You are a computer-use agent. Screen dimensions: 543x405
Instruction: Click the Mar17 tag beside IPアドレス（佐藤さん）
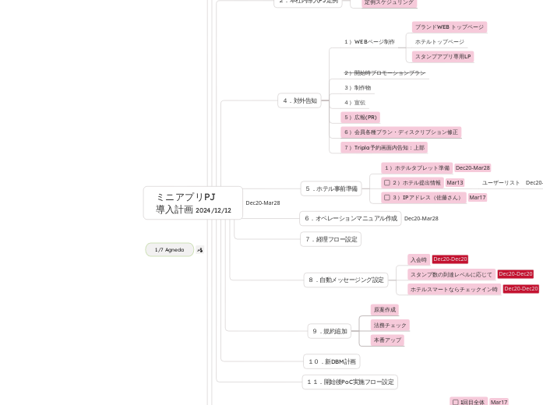click(x=478, y=198)
